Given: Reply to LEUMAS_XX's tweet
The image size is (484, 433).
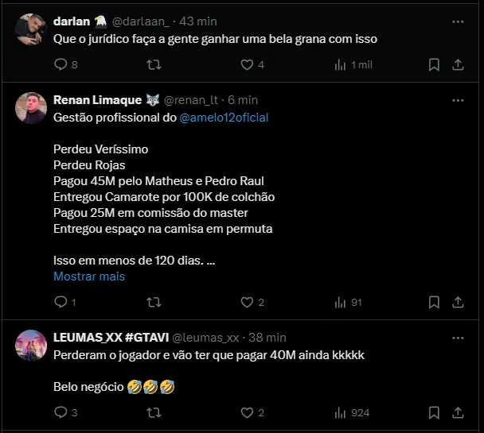Looking at the screenshot, I should click(60, 412).
